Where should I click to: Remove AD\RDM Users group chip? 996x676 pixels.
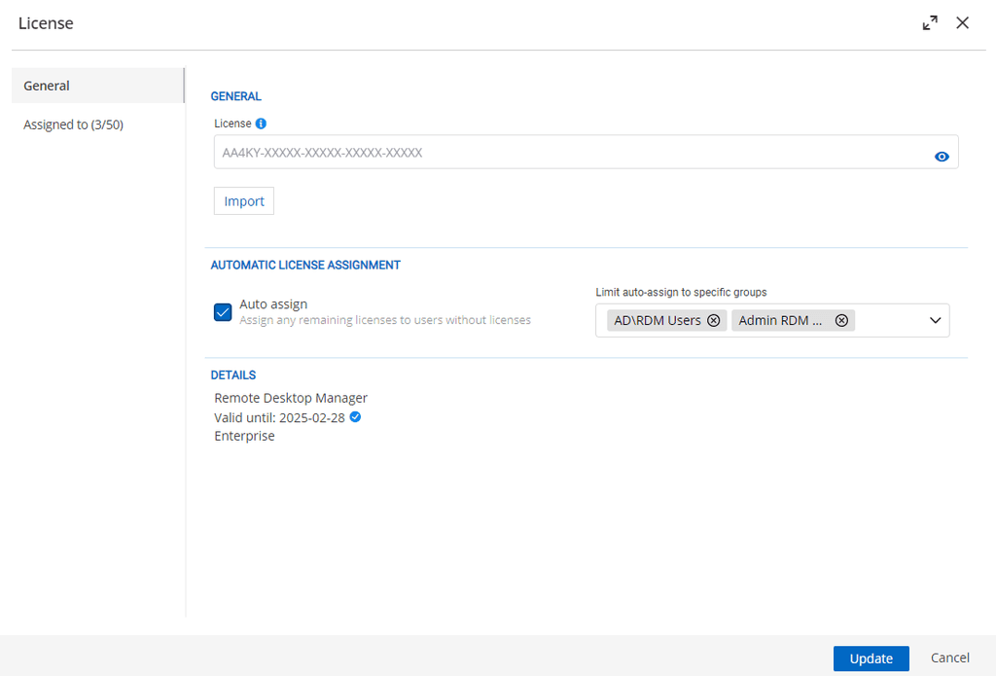[713, 320]
